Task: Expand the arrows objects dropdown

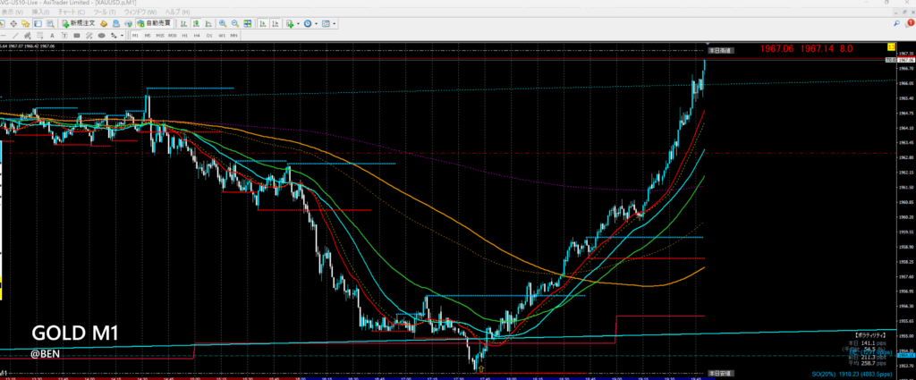Action: coord(122,35)
